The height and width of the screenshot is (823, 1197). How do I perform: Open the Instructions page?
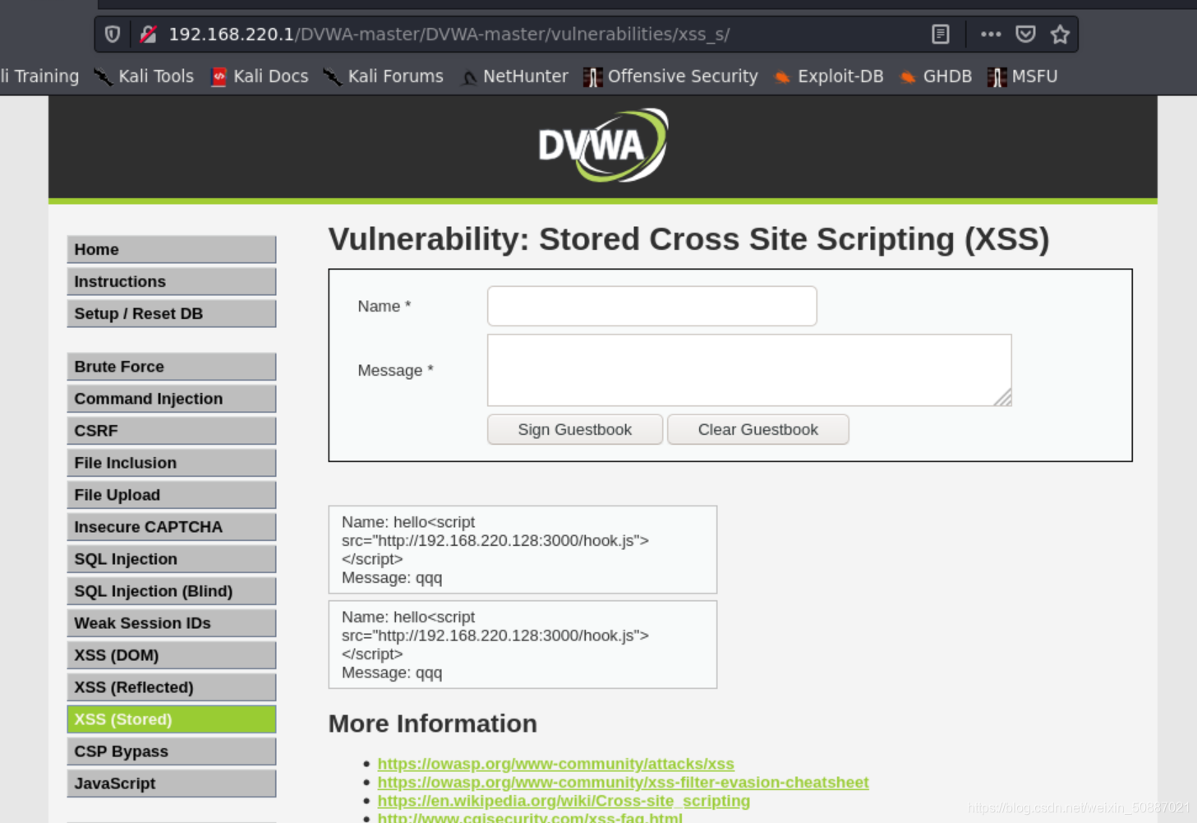coord(172,281)
